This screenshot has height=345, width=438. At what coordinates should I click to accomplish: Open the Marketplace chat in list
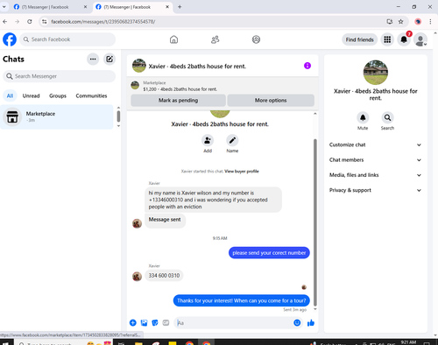click(x=57, y=116)
